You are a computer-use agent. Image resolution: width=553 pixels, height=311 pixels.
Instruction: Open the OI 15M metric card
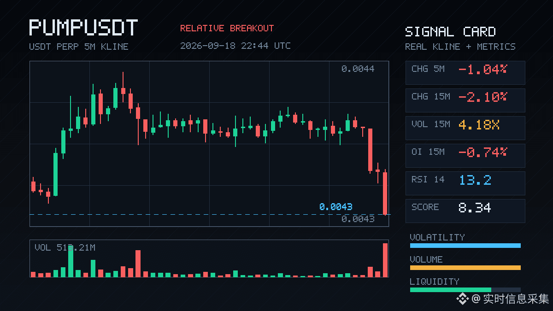pyautogui.click(x=465, y=156)
